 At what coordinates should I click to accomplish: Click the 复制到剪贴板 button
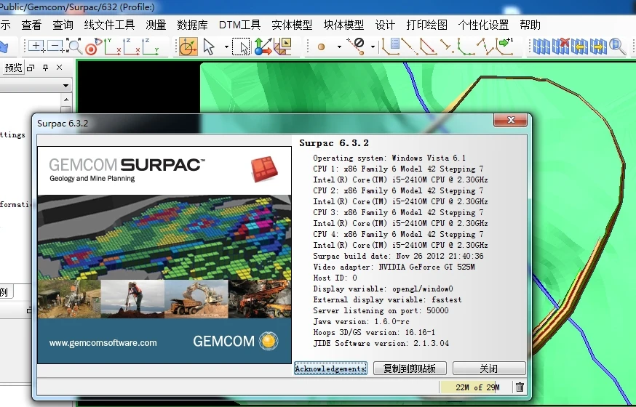point(410,368)
